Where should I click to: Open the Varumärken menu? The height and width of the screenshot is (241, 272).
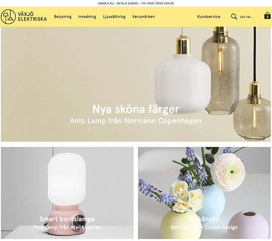[x=143, y=17]
